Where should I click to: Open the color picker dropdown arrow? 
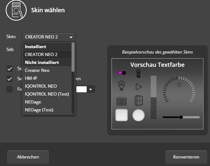(91, 89)
